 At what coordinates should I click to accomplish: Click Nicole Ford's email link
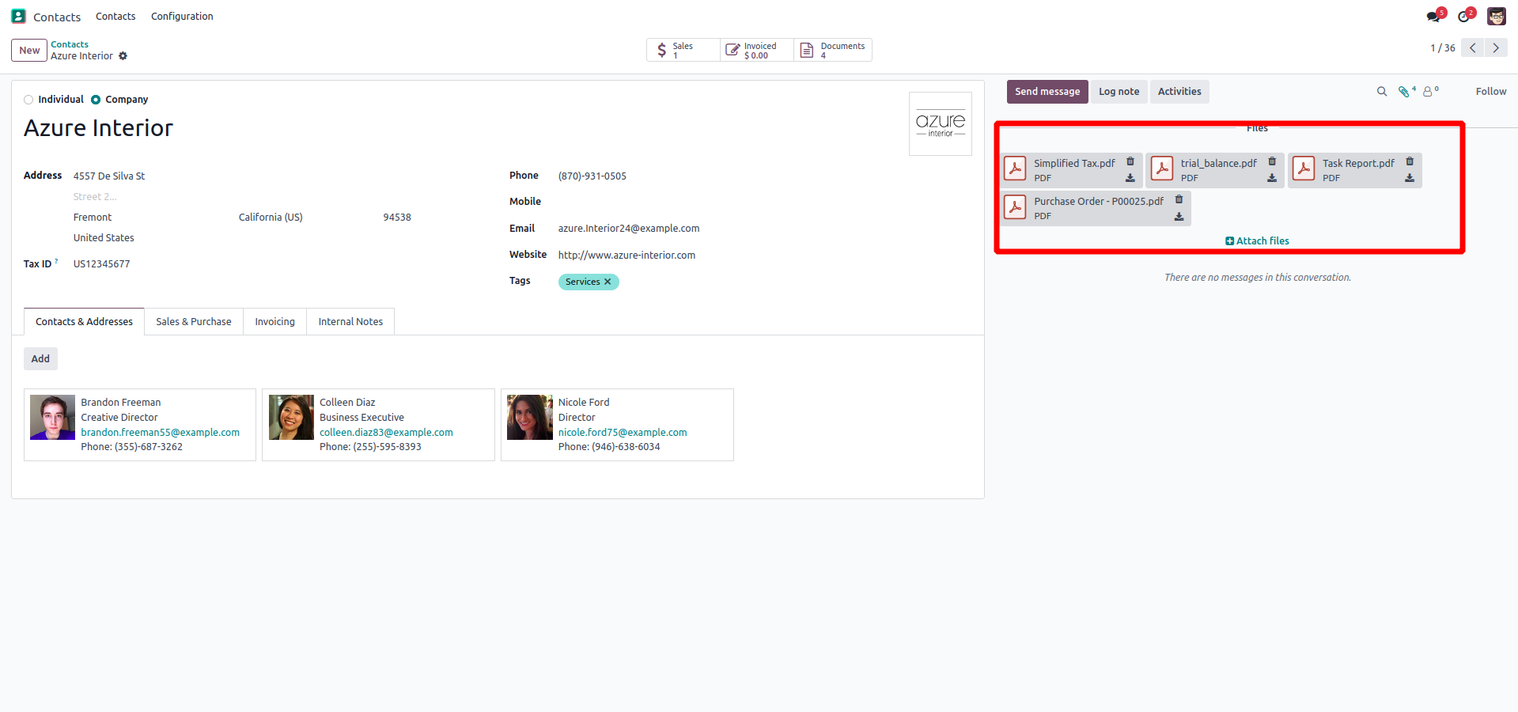623,433
